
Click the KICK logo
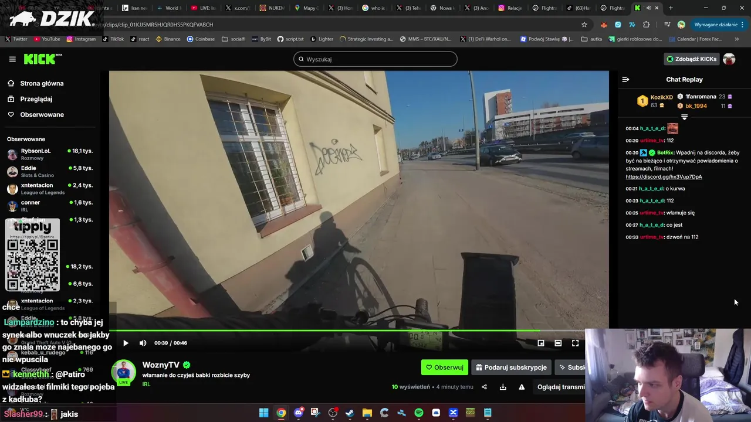(x=42, y=59)
